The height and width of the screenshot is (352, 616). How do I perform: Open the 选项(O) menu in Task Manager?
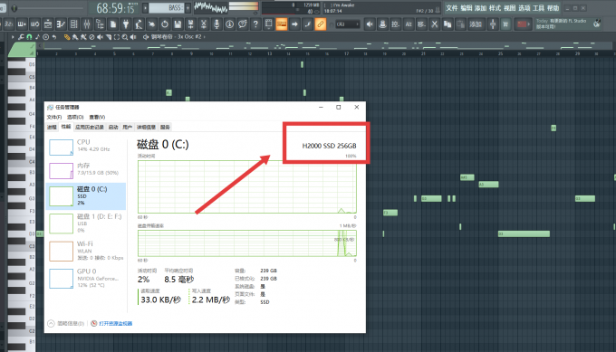[x=75, y=117]
